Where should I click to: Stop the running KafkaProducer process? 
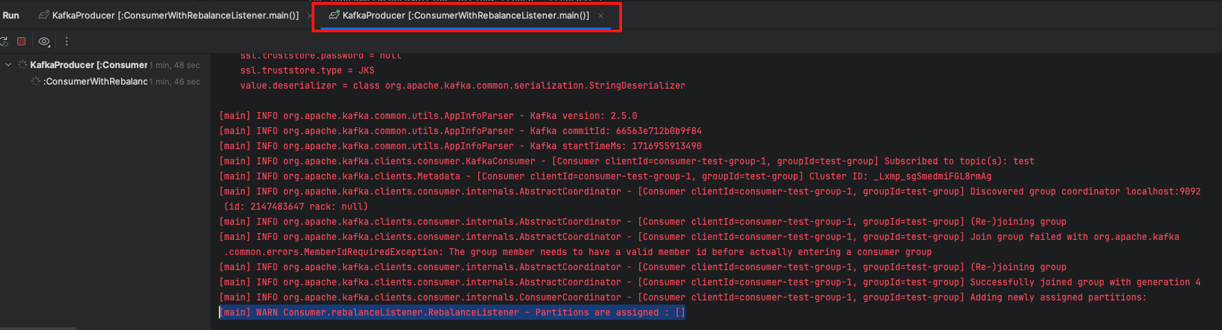(21, 41)
